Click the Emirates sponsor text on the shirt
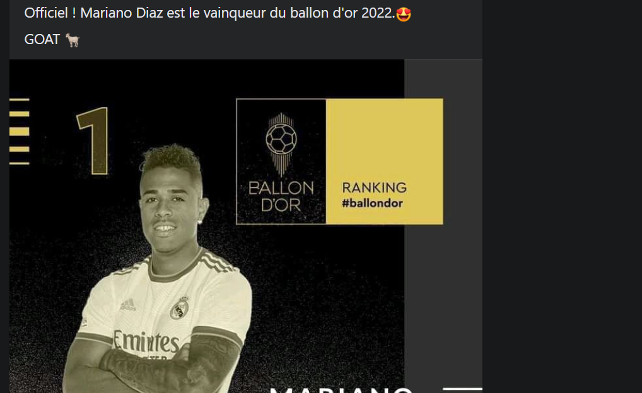 146,341
